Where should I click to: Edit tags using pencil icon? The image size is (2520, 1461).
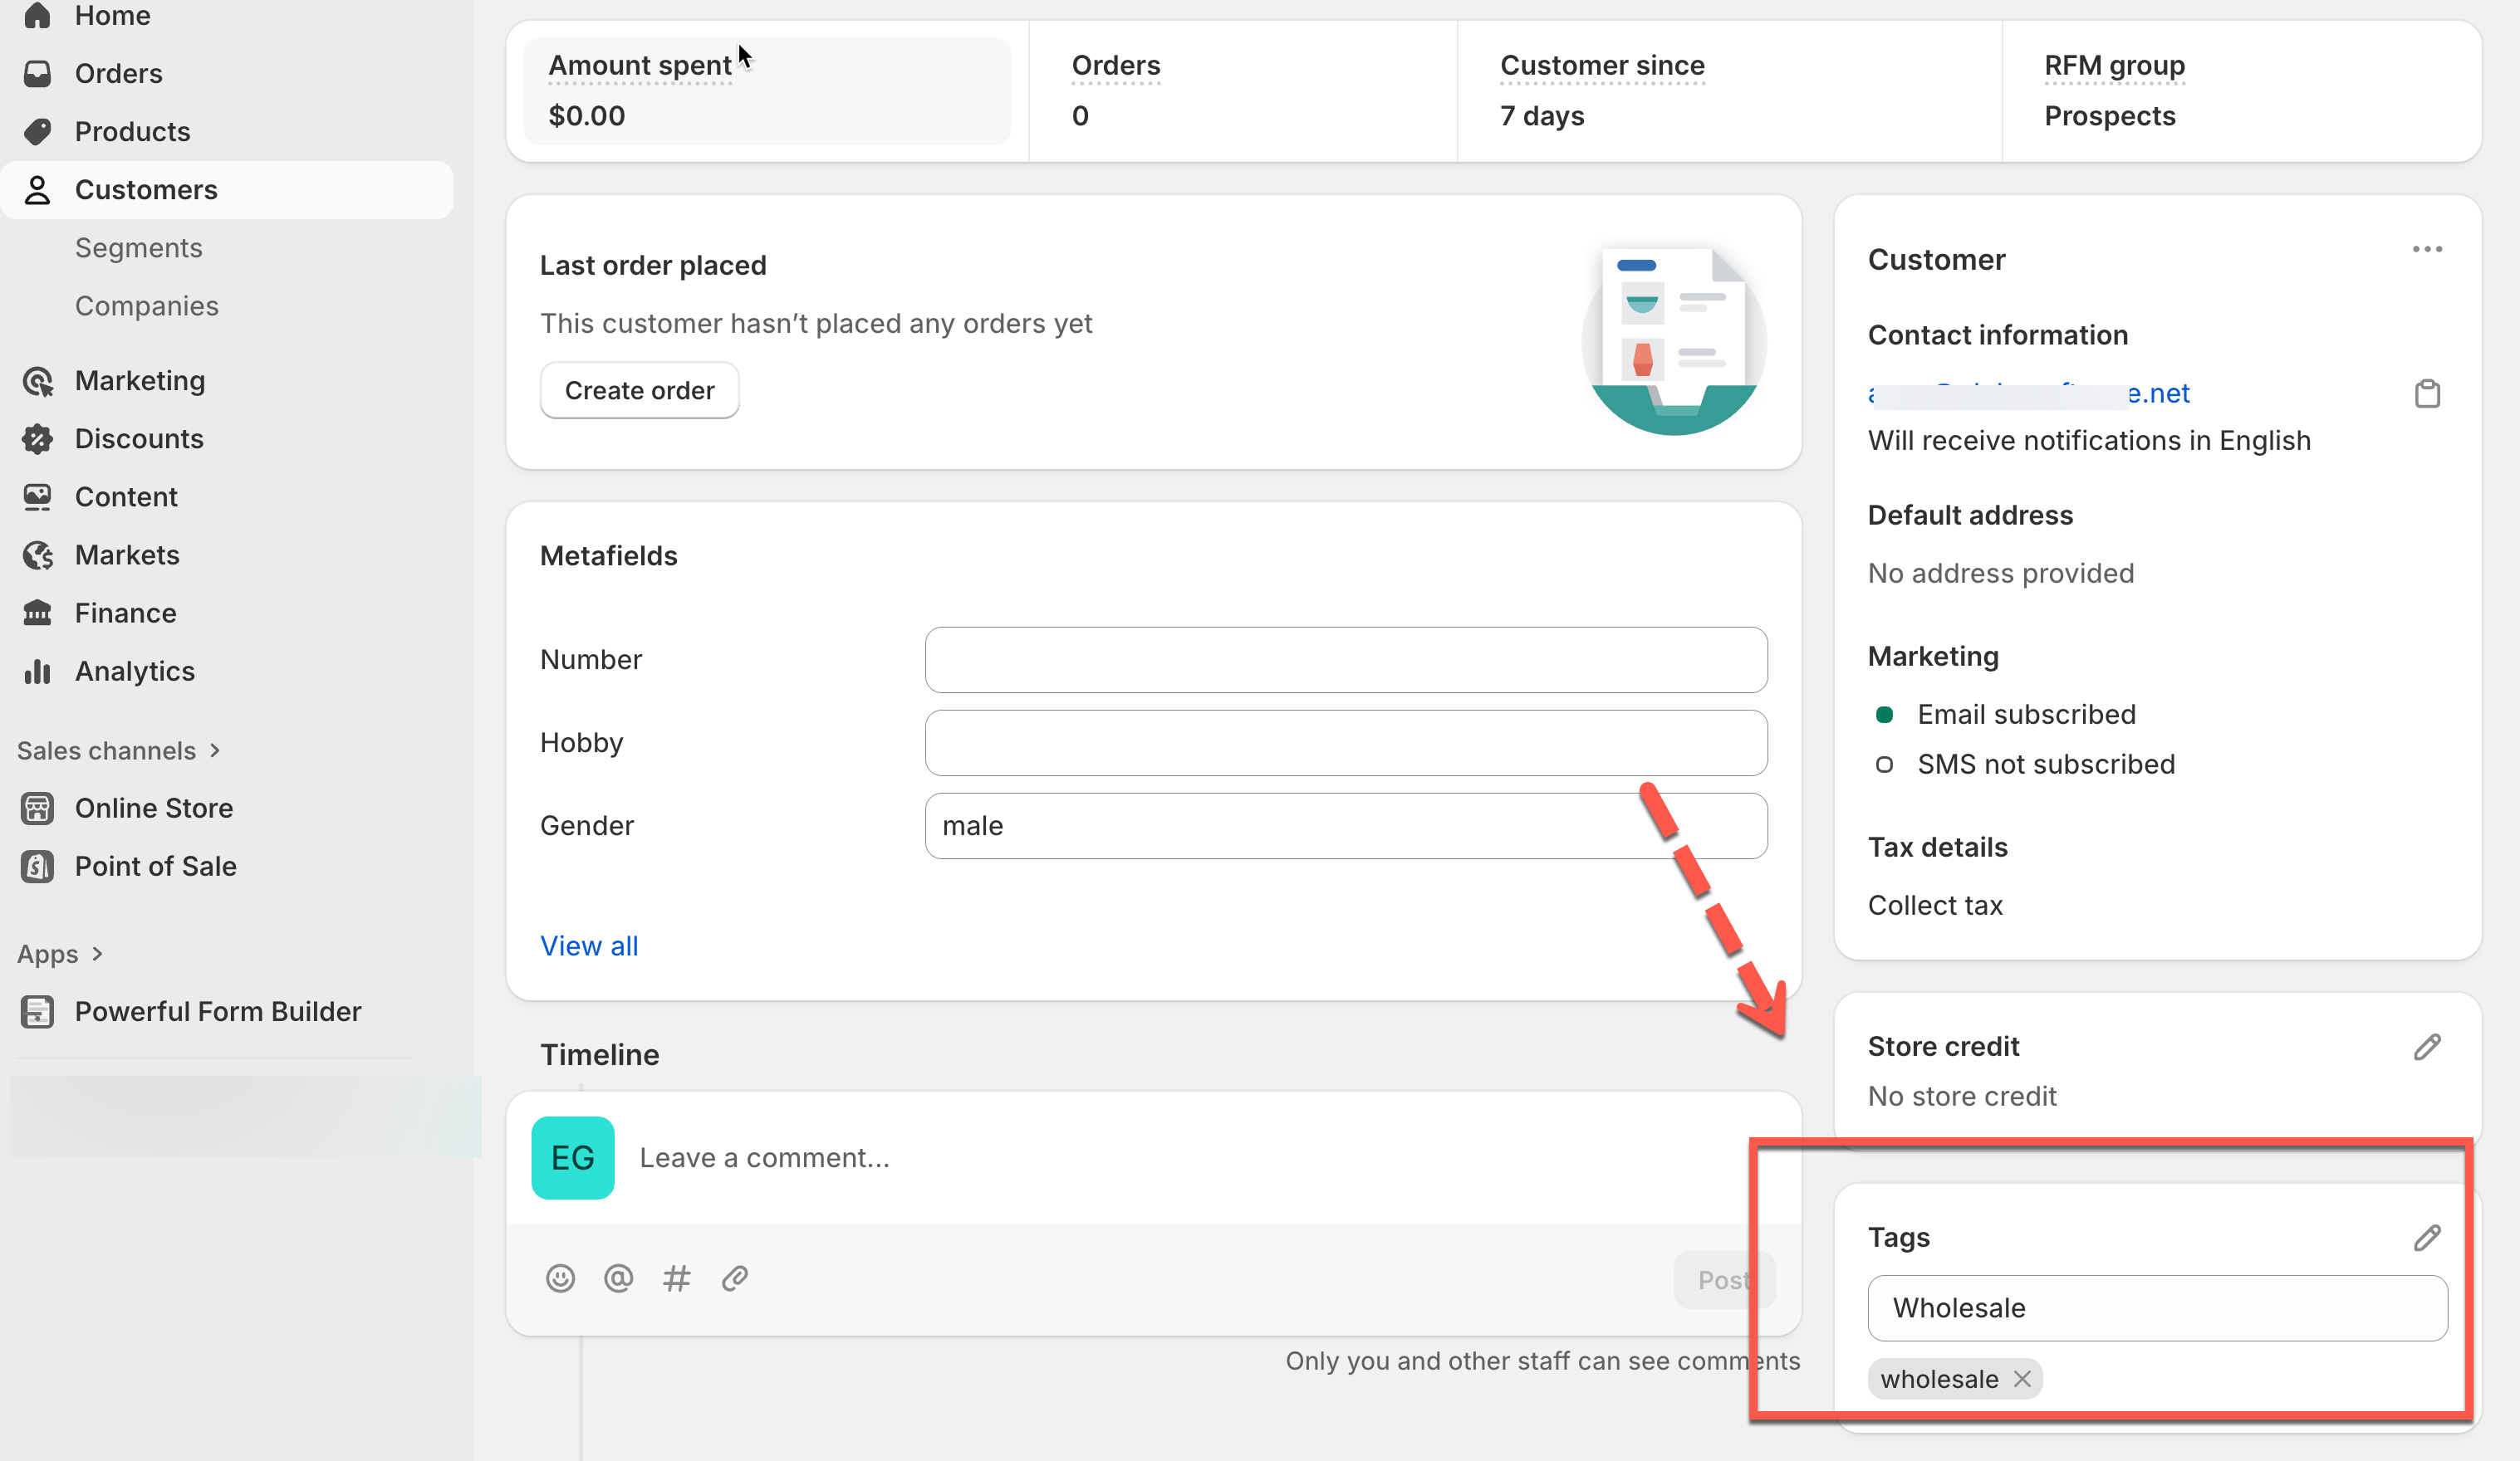(2427, 1237)
